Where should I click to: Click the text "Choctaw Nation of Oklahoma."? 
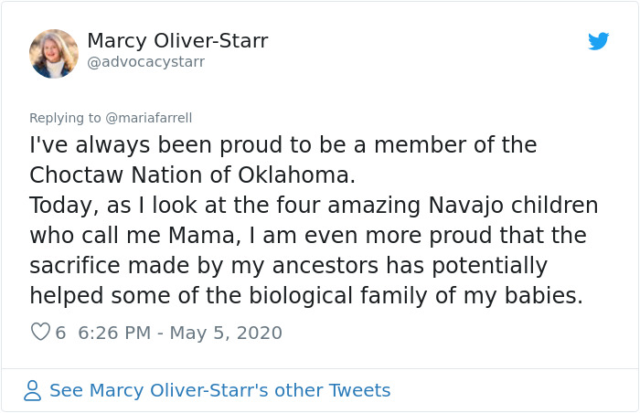[192, 175]
